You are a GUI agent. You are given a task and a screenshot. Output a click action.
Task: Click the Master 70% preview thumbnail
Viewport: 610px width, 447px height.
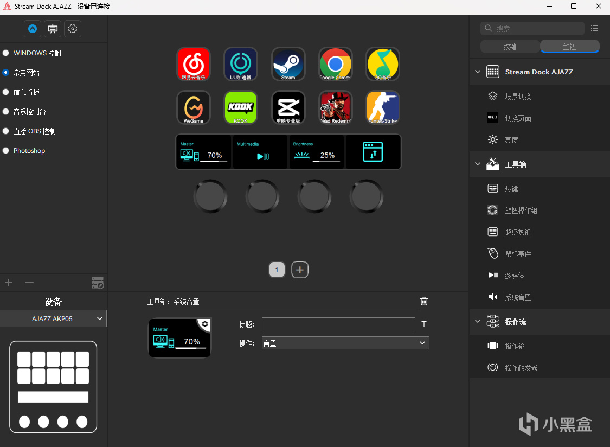pos(179,337)
